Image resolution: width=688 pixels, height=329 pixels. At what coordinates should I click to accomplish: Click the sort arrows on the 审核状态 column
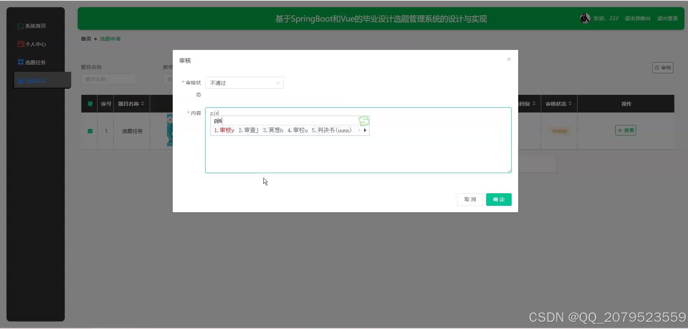tap(570, 103)
